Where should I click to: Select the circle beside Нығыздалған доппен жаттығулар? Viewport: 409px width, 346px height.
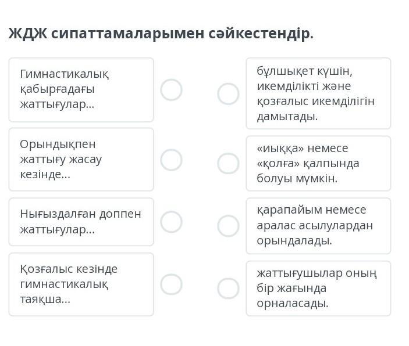tap(171, 222)
